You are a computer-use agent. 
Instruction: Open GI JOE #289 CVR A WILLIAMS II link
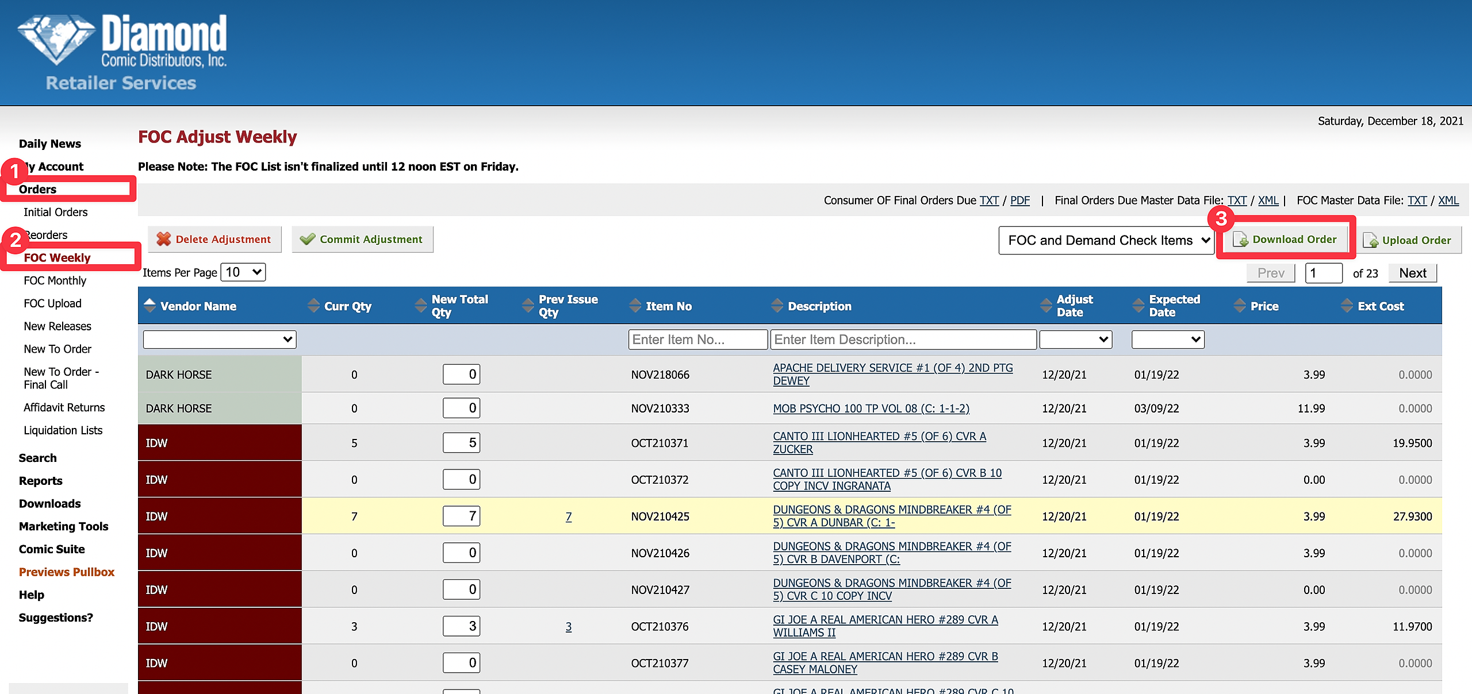pyautogui.click(x=885, y=626)
